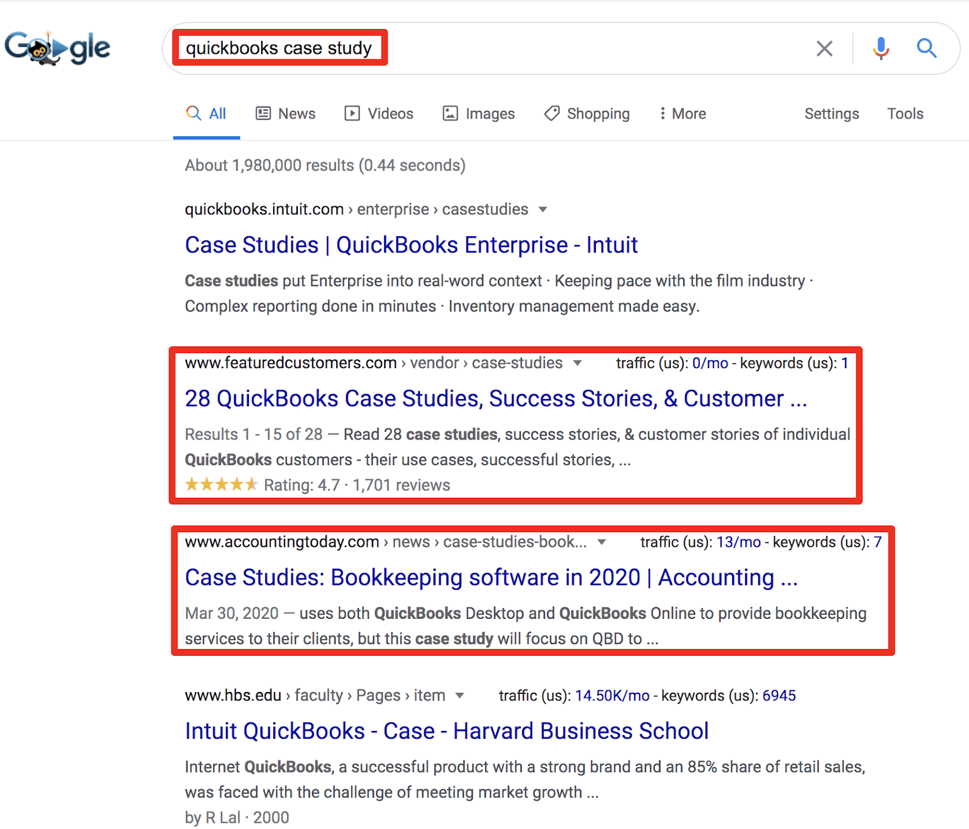This screenshot has height=829, width=969.
Task: Click the Rating: 4.7 · 1,701 reviews text
Action: tap(357, 486)
